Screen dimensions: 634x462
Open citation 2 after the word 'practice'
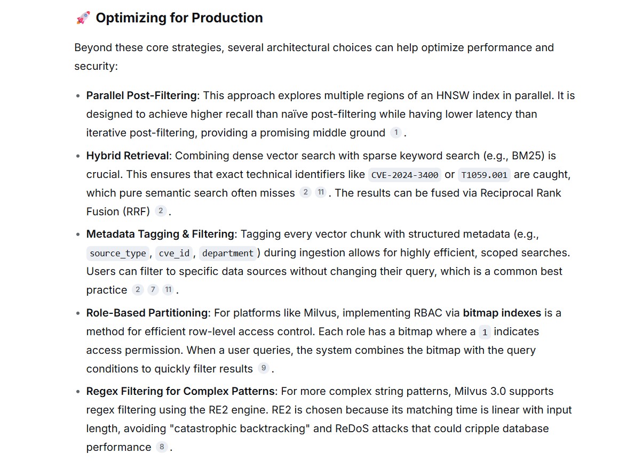(138, 289)
